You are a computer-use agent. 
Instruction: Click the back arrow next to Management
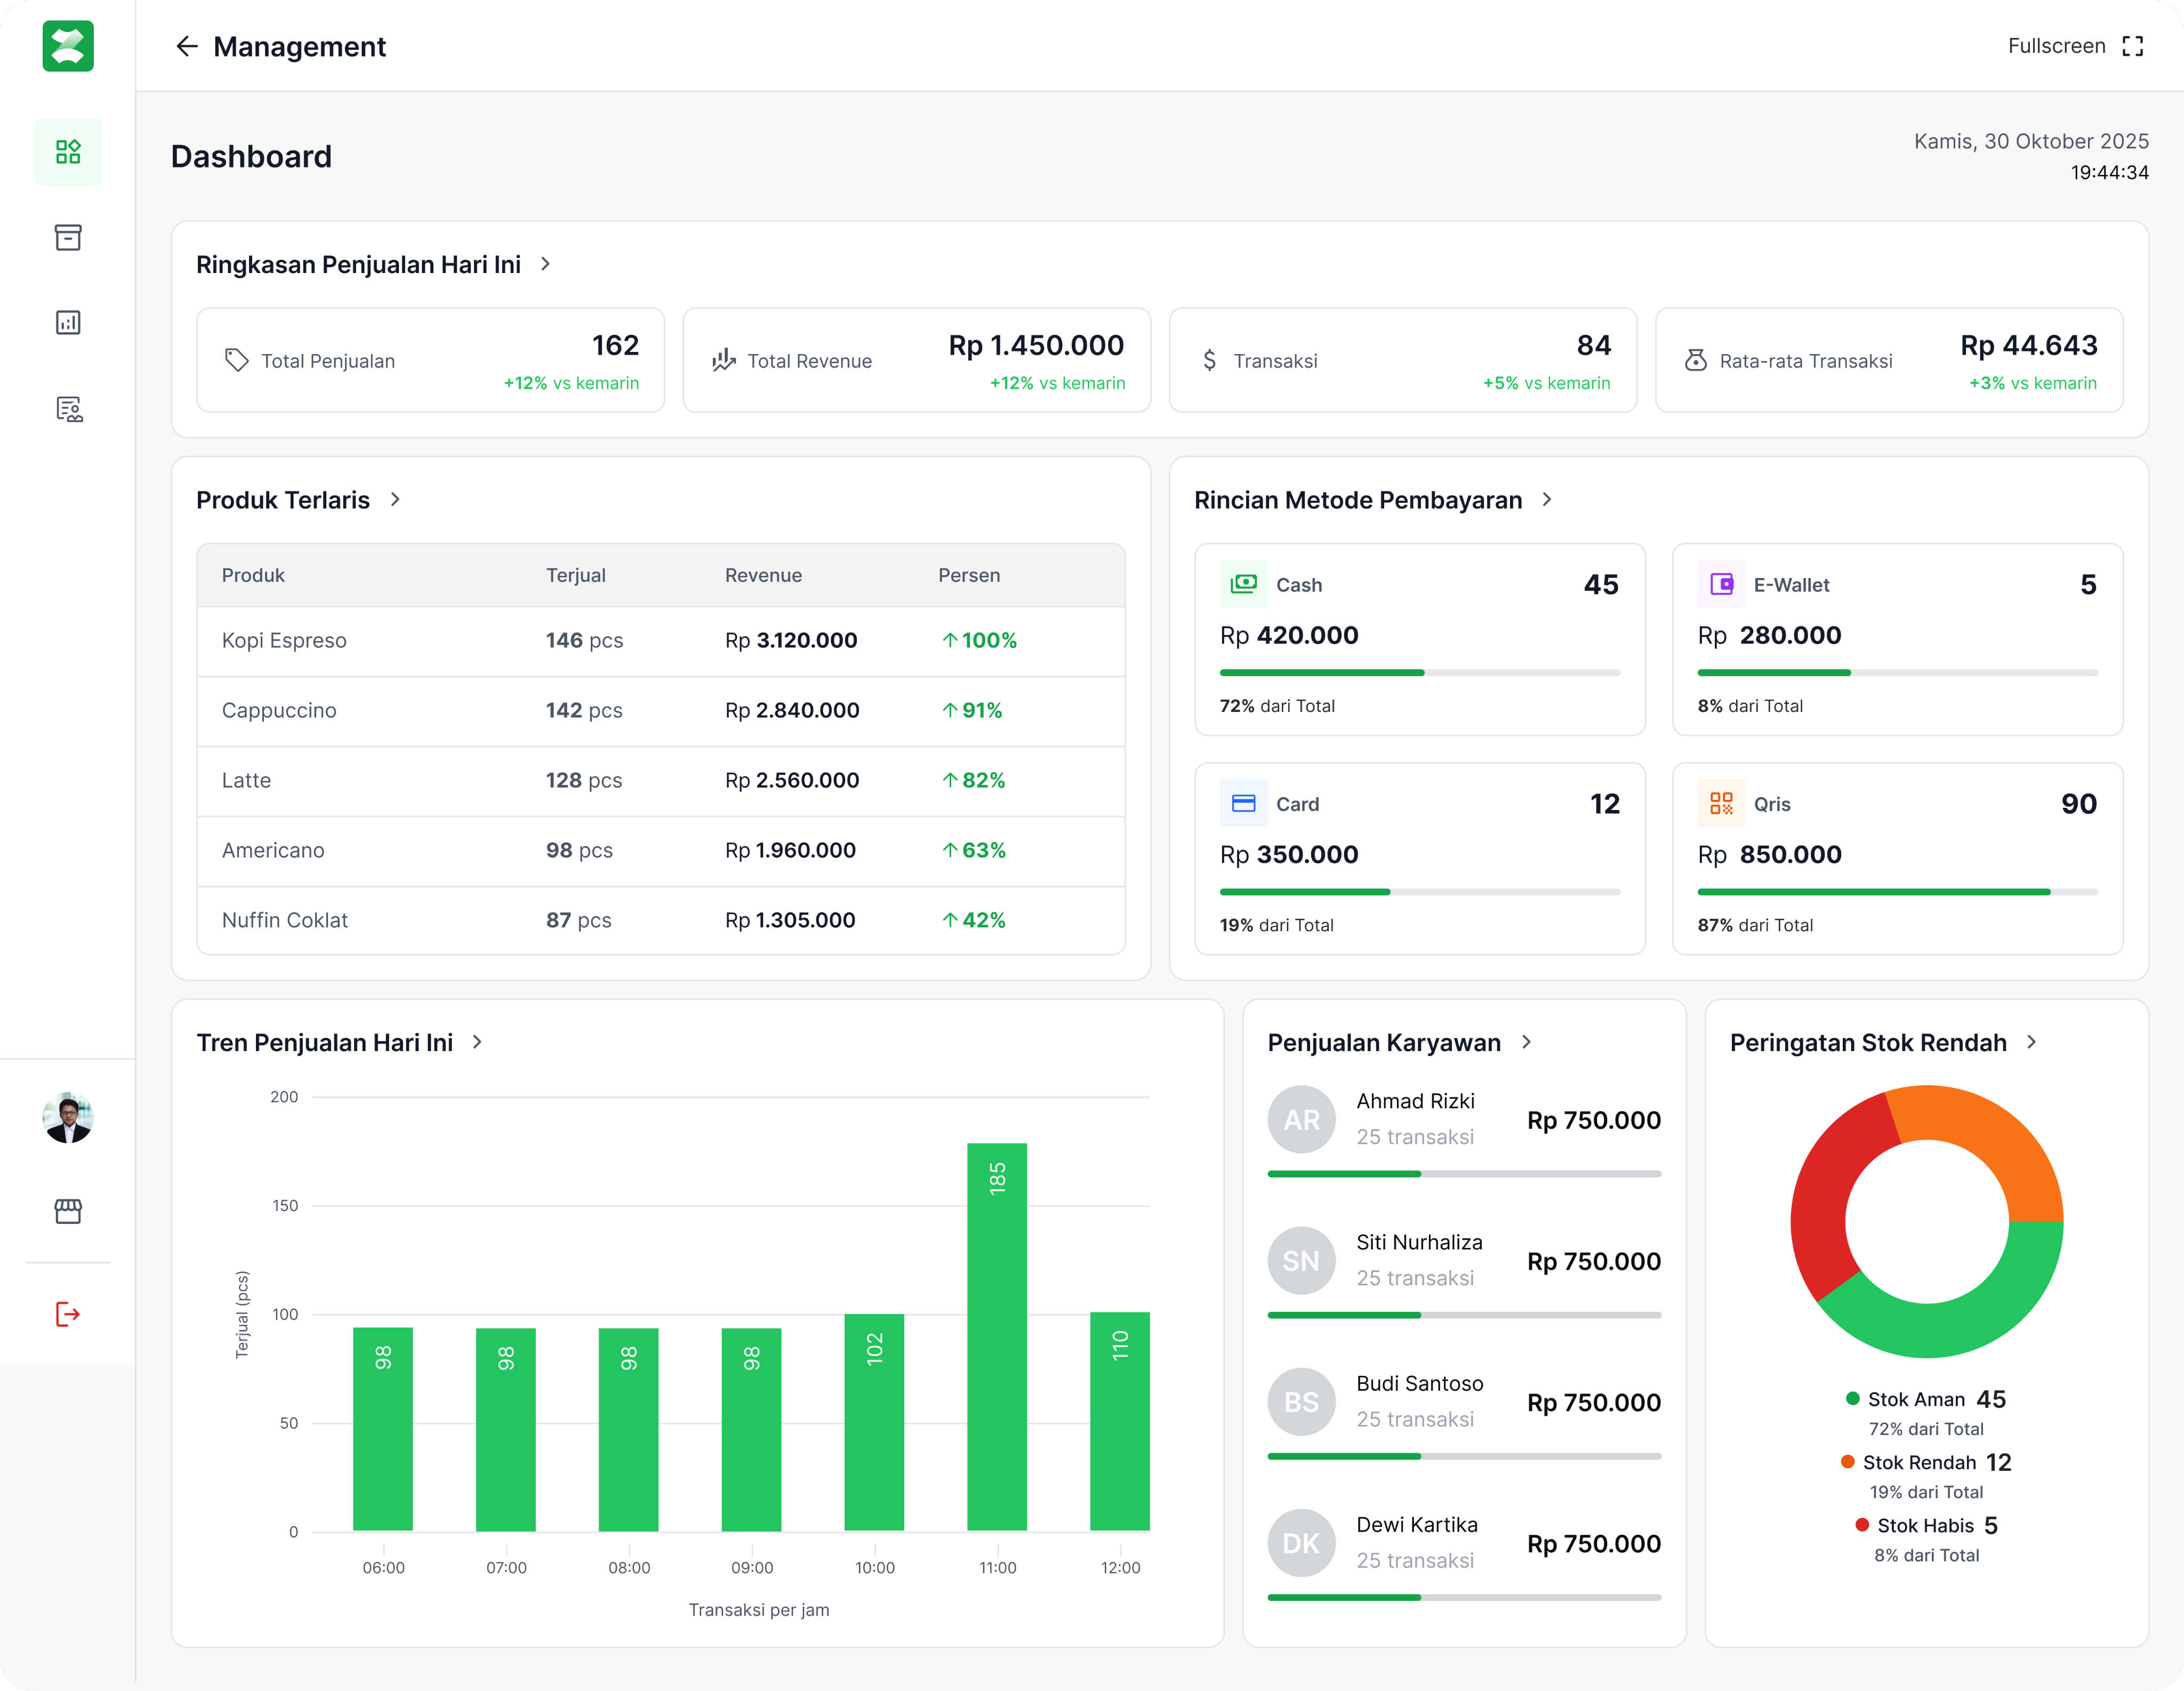click(186, 47)
